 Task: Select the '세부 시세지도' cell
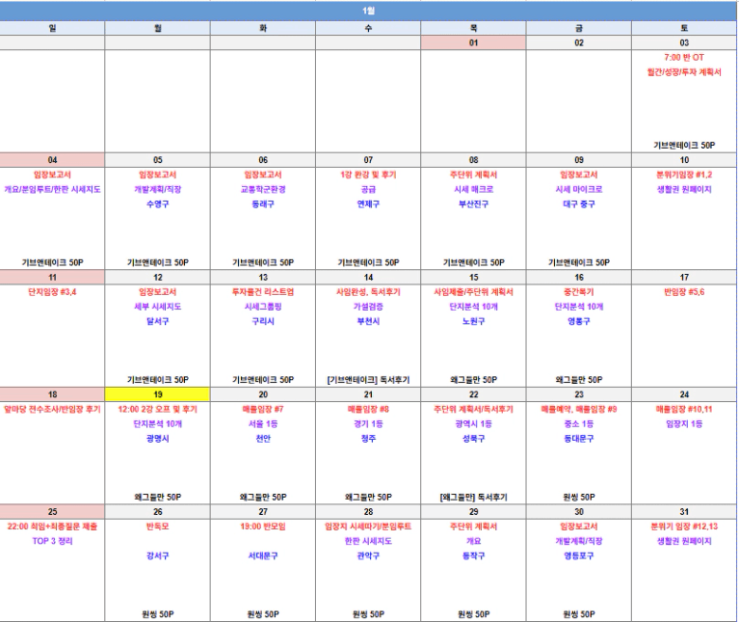click(x=157, y=307)
